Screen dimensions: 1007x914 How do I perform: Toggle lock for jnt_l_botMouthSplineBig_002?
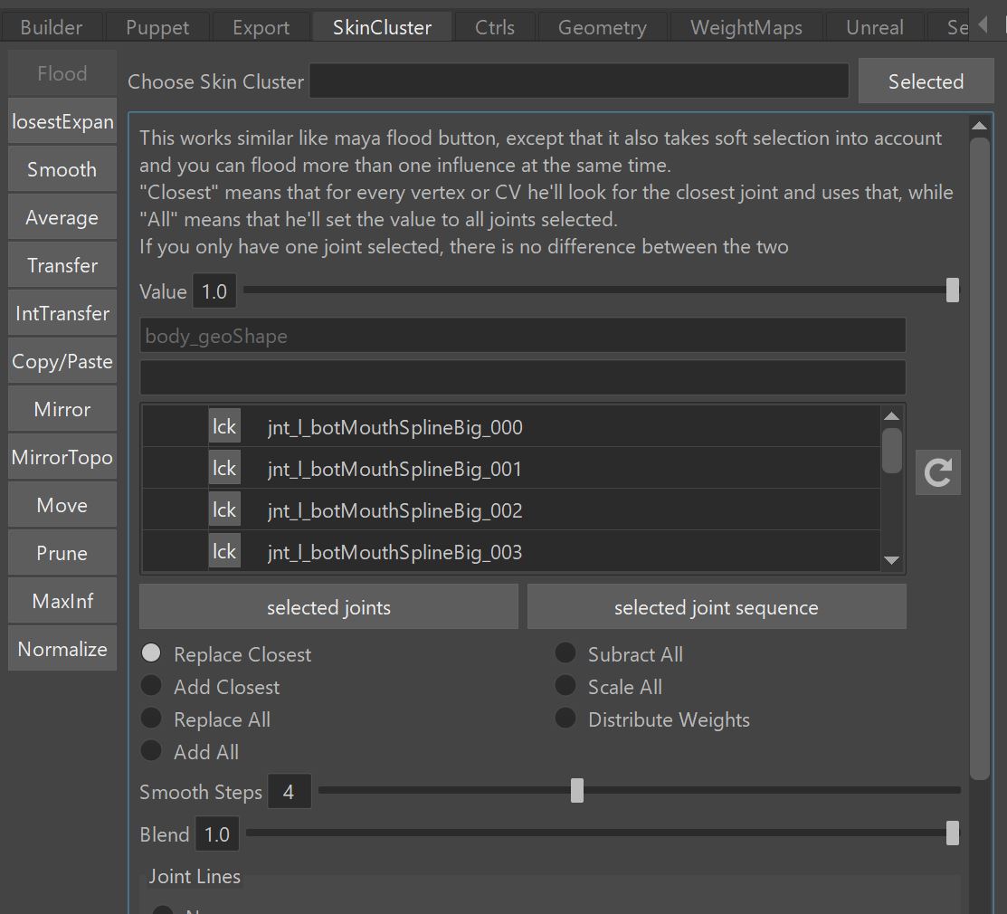pyautogui.click(x=224, y=509)
